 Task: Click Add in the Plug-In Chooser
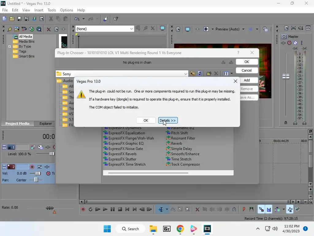coord(247,80)
